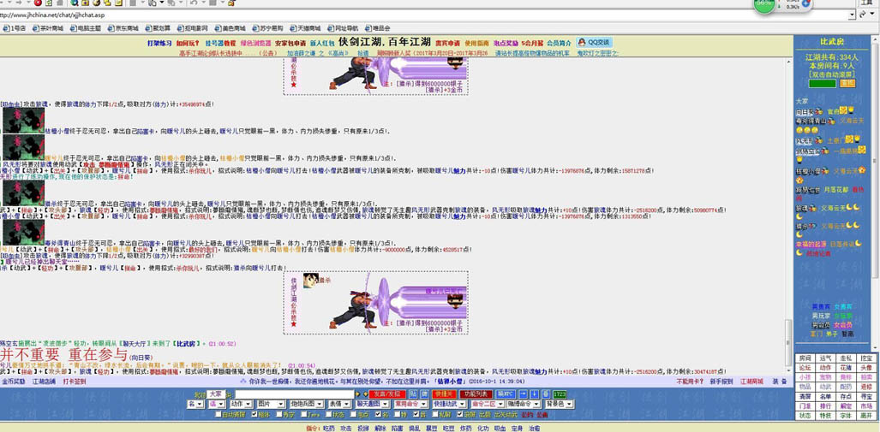This screenshot has height=432, width=880.
Task: Open 市场 in the function grid
Action: click(866, 405)
